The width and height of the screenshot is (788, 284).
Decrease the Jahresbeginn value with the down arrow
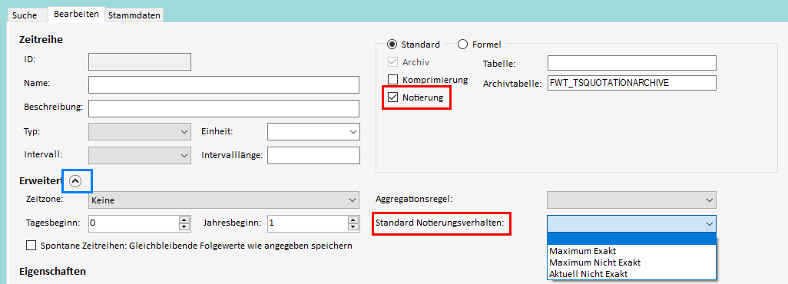[353, 226]
